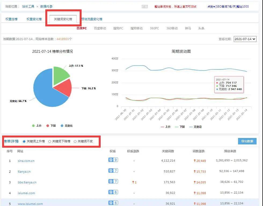Select the 关键词下降榜 radio button
This screenshot has width=263, height=206.
(49, 141)
